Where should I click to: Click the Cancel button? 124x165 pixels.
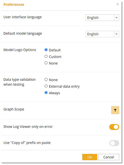click(109, 157)
